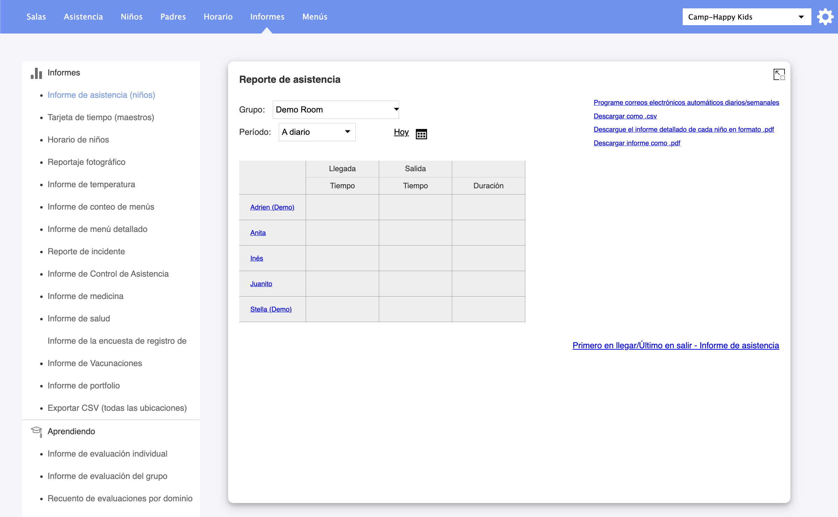Open the settings gear icon

pyautogui.click(x=825, y=17)
